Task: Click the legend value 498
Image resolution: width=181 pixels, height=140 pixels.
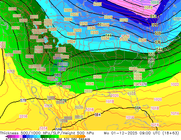Action: (22, 139)
